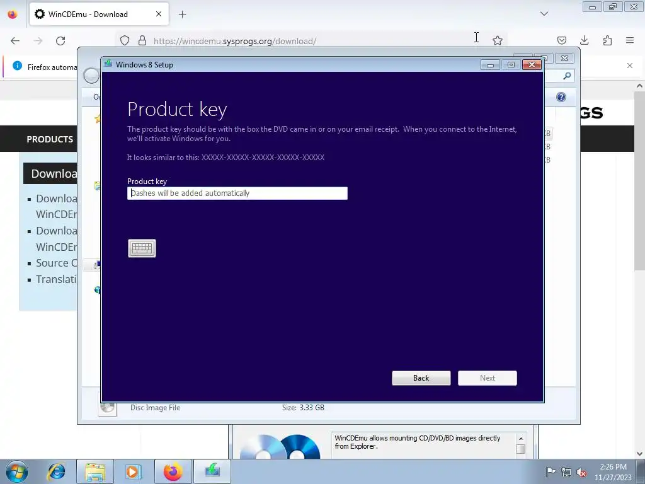Go forward in Firefox
This screenshot has width=645, height=484.
(38, 41)
